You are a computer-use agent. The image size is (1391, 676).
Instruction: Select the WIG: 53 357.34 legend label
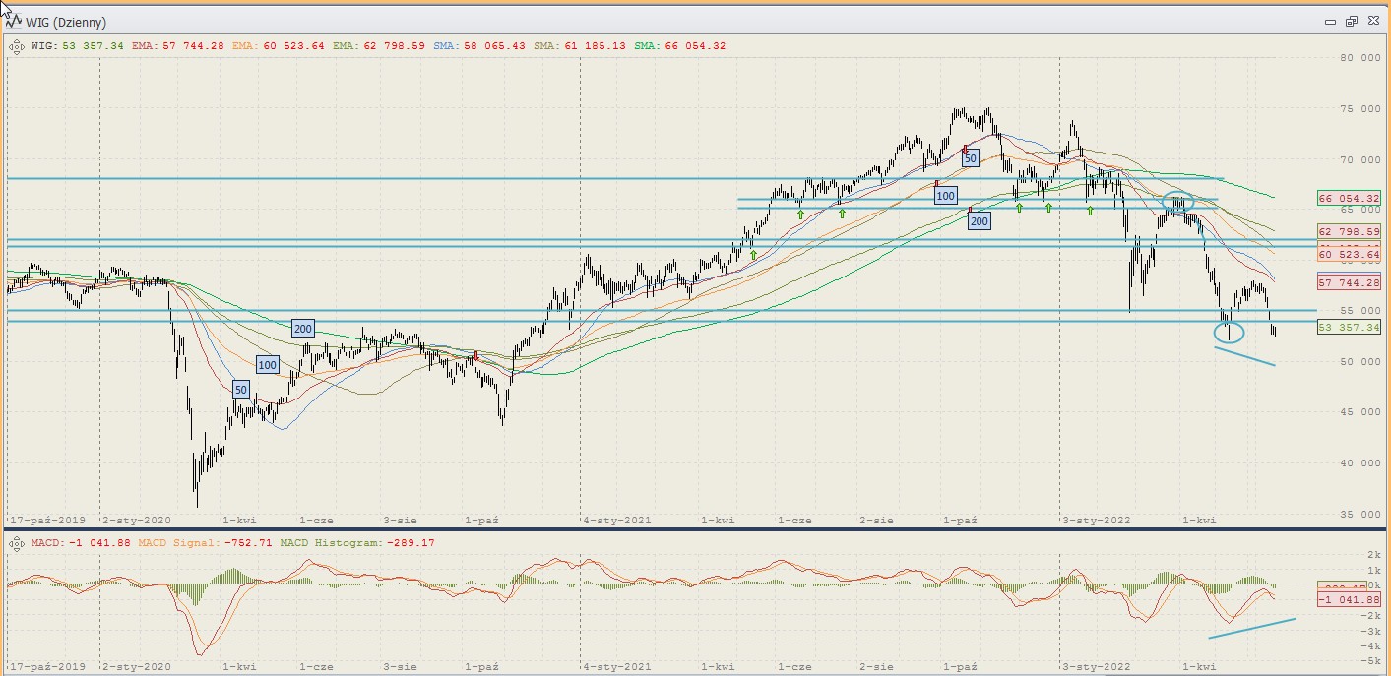coord(77,45)
